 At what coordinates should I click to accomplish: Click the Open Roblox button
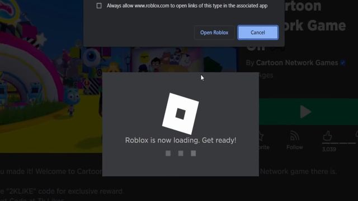click(x=214, y=32)
